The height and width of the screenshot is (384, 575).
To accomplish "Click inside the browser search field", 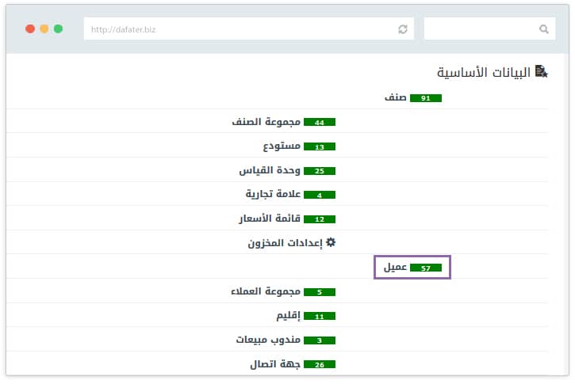I will coord(480,29).
